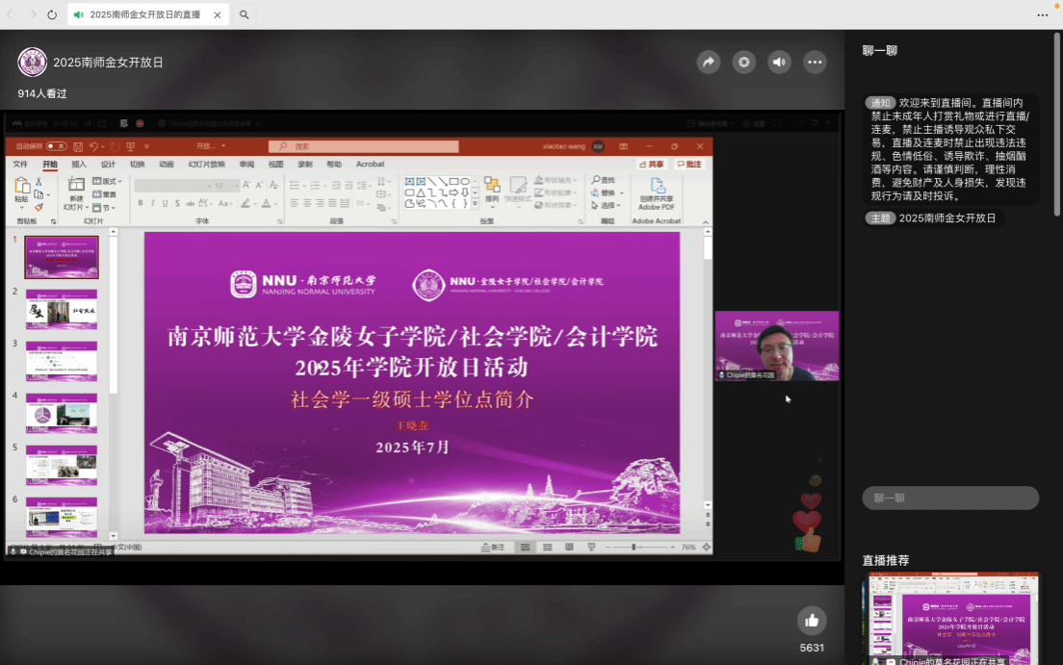1063x665 pixels.
Task: Toggle underline formatting in the PowerPoint ribbon
Action: coord(165,203)
